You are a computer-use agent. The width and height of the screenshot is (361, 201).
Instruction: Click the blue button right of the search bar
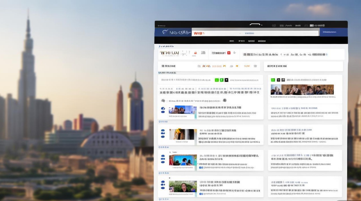(333, 32)
